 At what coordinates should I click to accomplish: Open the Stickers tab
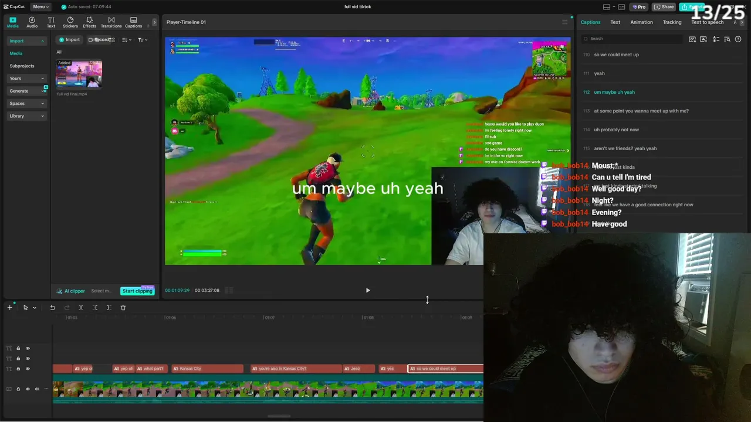[x=70, y=22]
